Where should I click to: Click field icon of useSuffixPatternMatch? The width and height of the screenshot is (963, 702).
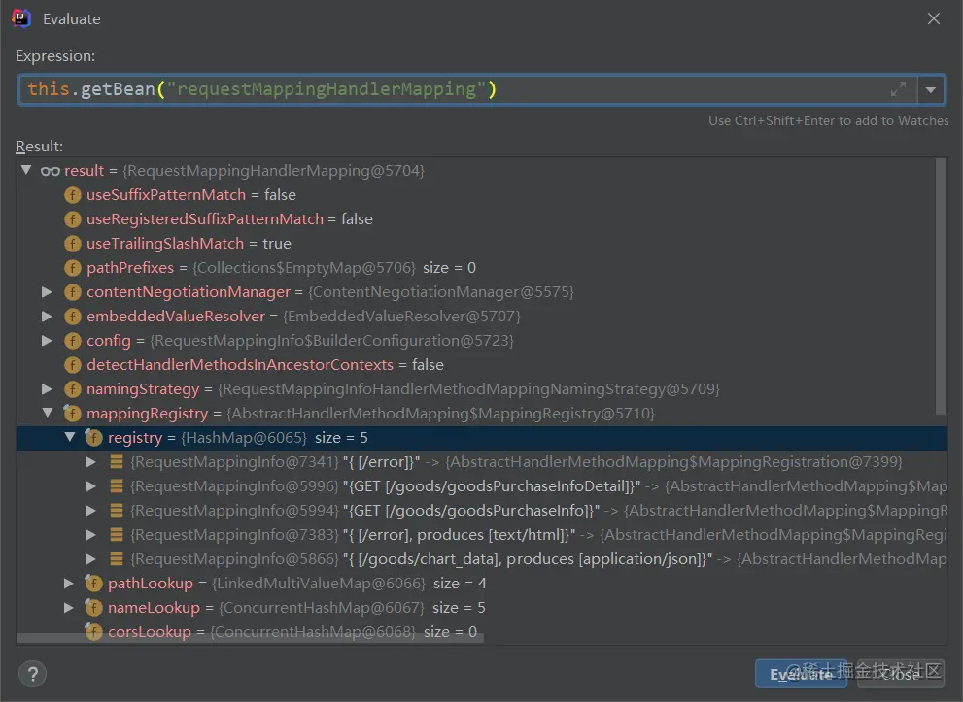pos(73,195)
